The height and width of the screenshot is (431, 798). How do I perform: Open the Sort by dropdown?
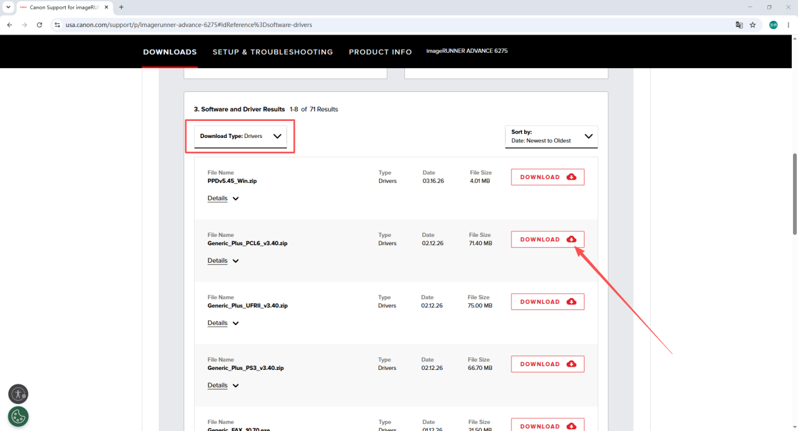tap(551, 137)
